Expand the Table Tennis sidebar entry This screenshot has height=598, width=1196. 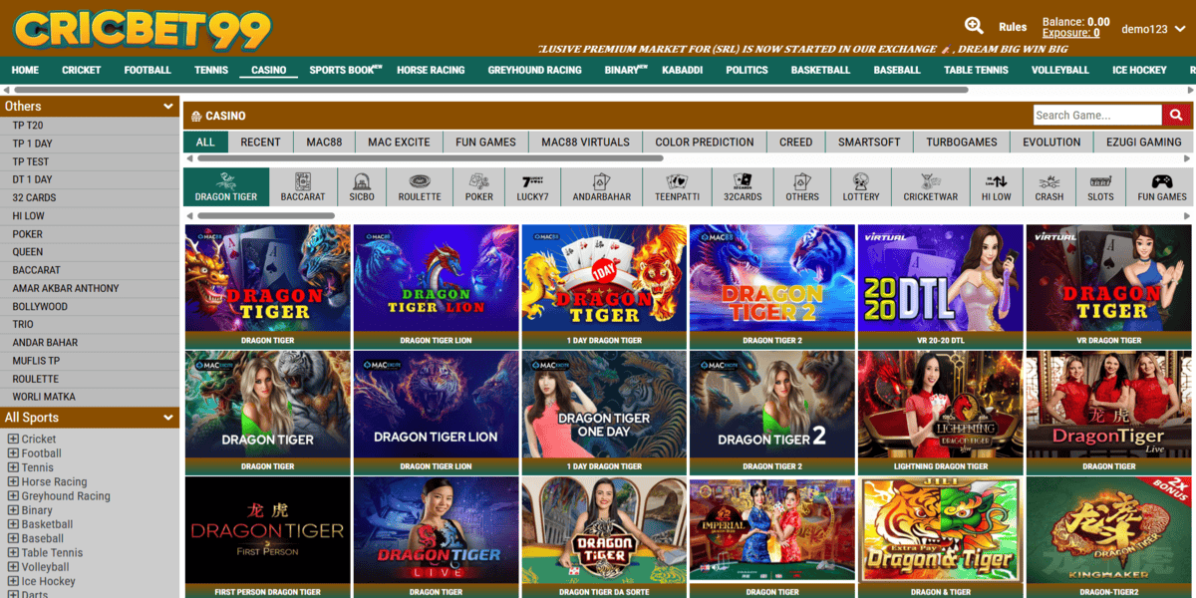click(13, 553)
